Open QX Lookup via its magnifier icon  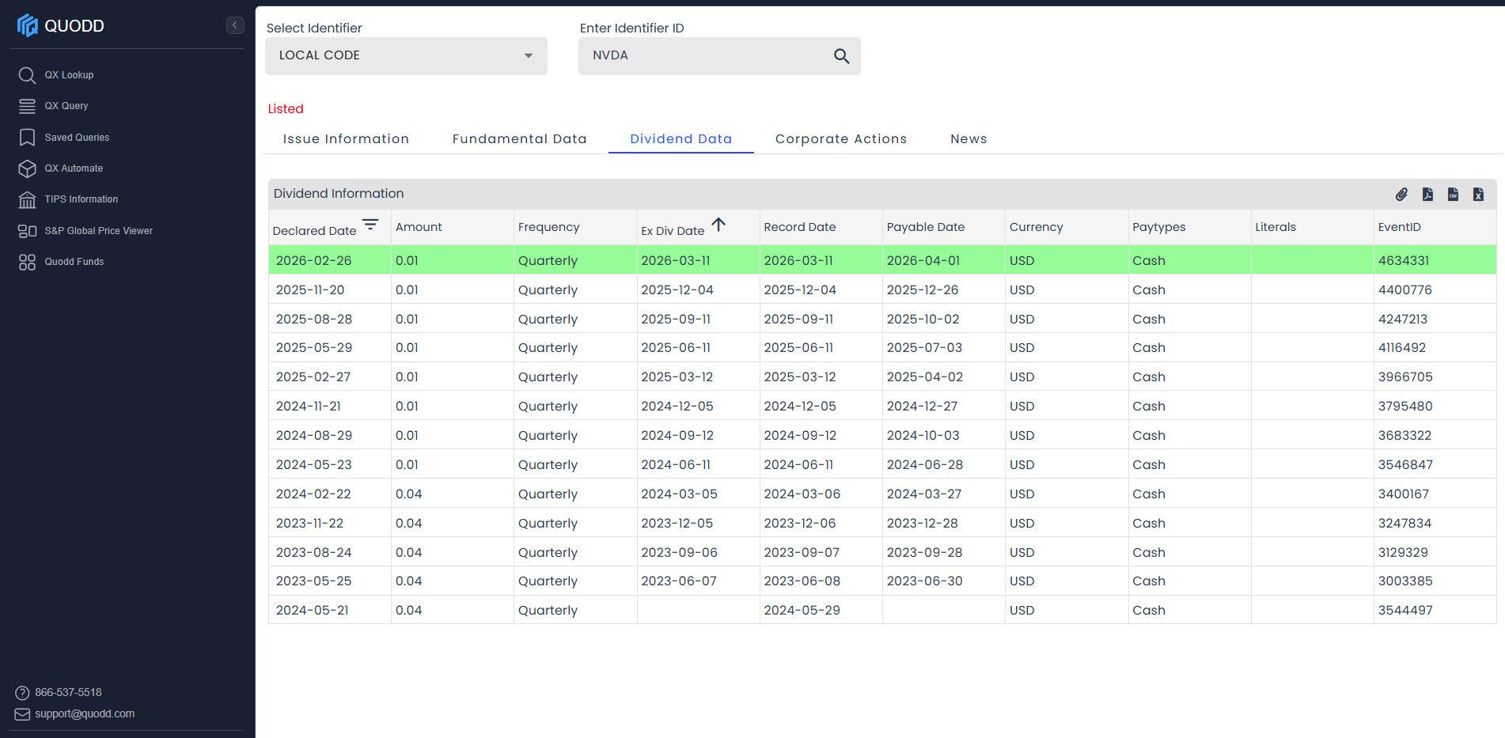pos(27,75)
